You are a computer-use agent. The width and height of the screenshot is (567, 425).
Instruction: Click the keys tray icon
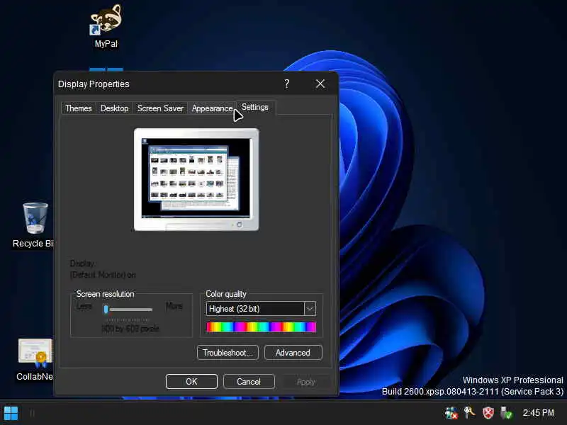[469, 412]
